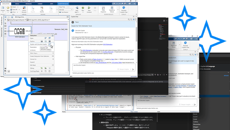This screenshot has width=230, height=130.
Task: Open the simulation mode Normal dropdown
Action: tap(66, 10)
